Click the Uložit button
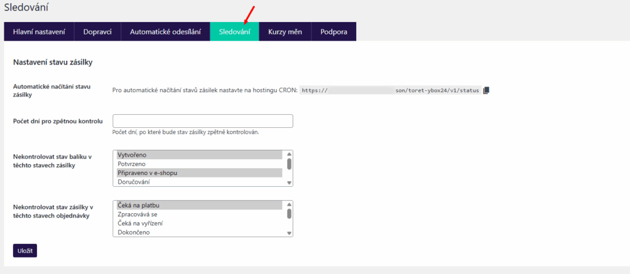 [x=25, y=251]
